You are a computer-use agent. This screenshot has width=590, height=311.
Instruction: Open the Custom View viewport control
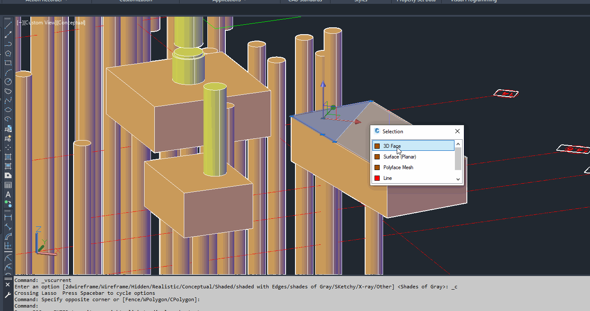point(40,23)
